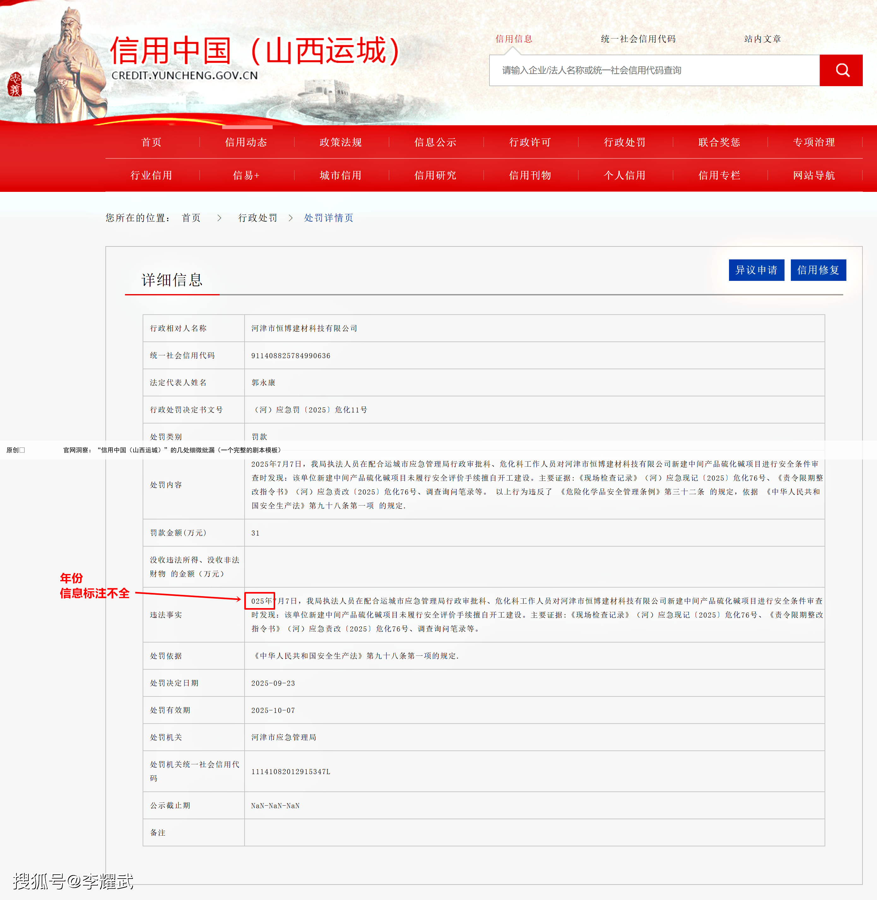
Task: Navigate to 个人信用 section
Action: point(625,175)
